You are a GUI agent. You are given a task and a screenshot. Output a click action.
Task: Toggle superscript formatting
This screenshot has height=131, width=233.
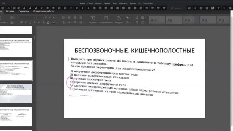(39, 22)
